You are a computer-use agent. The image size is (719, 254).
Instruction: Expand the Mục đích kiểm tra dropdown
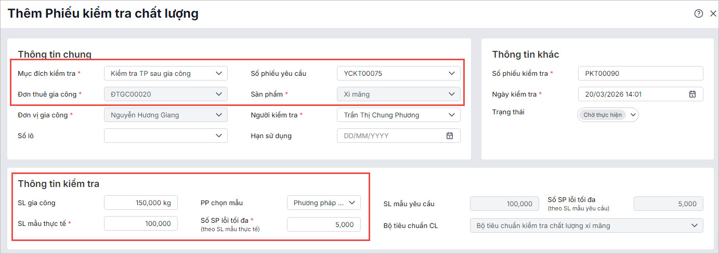pyautogui.click(x=219, y=73)
